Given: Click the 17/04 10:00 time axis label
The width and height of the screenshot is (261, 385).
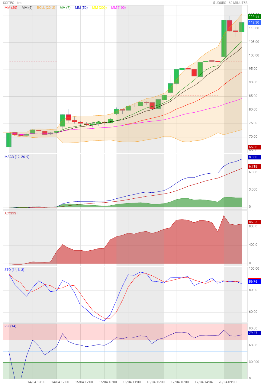Looking at the screenshot, I should click(x=179, y=382).
